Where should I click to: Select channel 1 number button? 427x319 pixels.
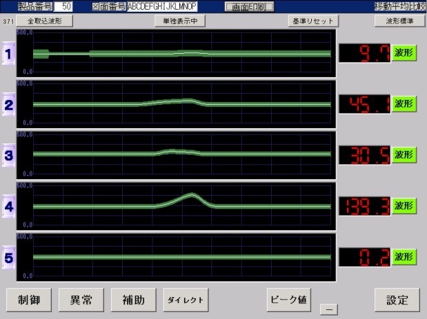pos(8,53)
